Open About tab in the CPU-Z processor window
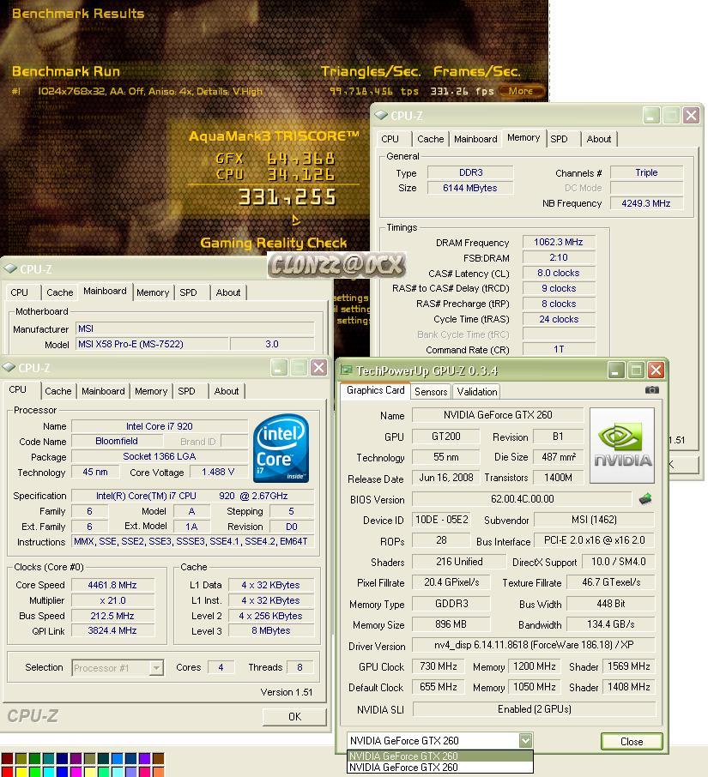Screen dimensions: 708x777 pos(227,391)
